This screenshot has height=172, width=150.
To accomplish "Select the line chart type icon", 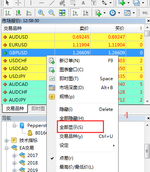I will click(29, 13).
